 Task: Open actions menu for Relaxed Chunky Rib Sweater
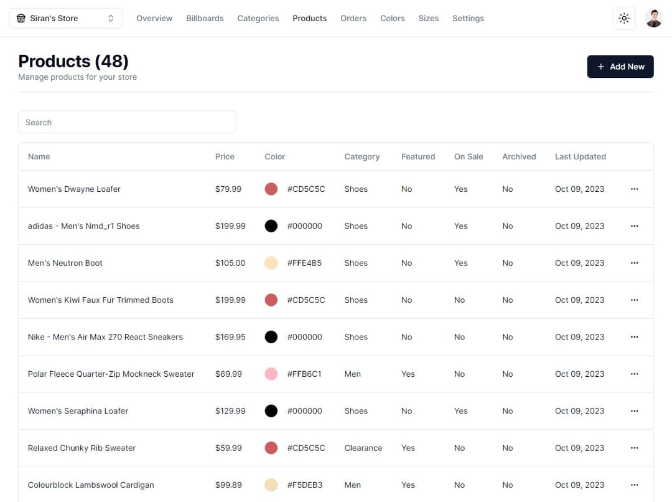tap(634, 448)
